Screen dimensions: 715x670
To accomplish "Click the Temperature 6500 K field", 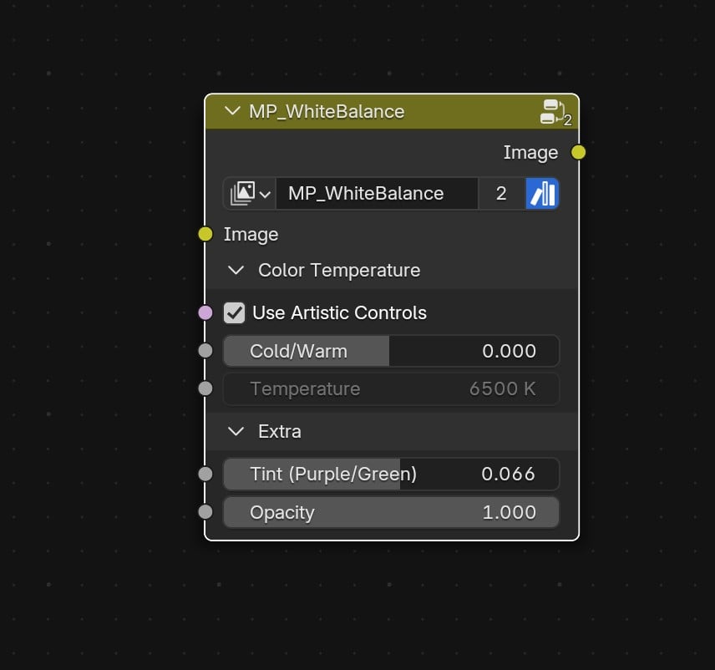I will [391, 389].
